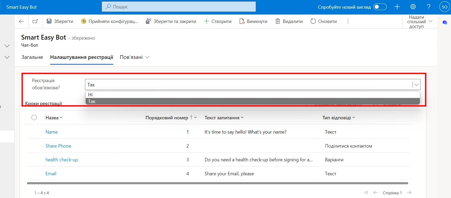Click the Оновити refresh icon
The height and width of the screenshot is (198, 451).
(x=313, y=21)
